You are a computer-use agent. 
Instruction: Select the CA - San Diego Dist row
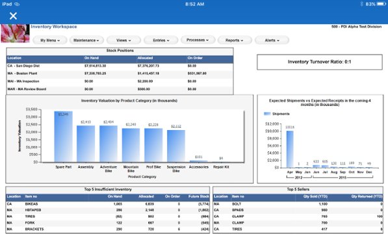[120, 66]
